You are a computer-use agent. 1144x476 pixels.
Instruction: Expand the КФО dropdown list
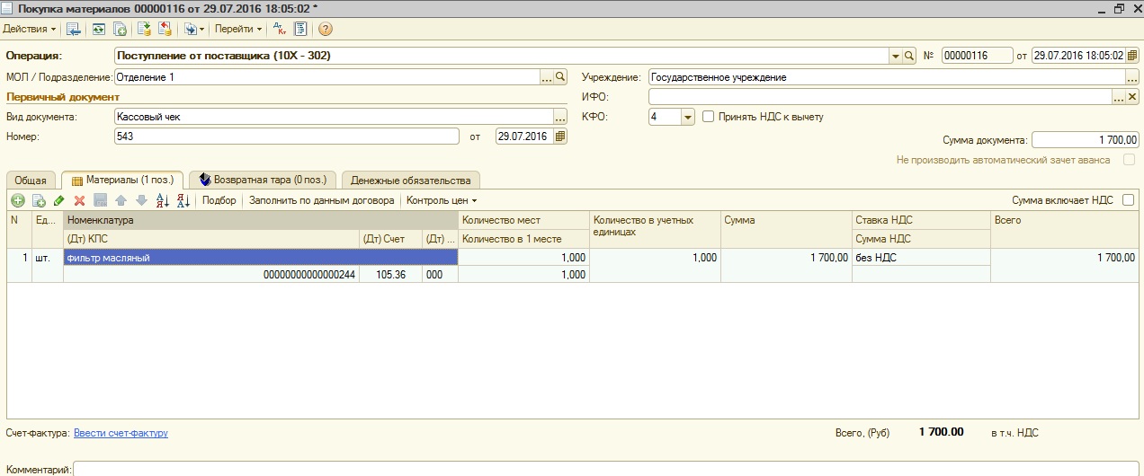point(687,117)
